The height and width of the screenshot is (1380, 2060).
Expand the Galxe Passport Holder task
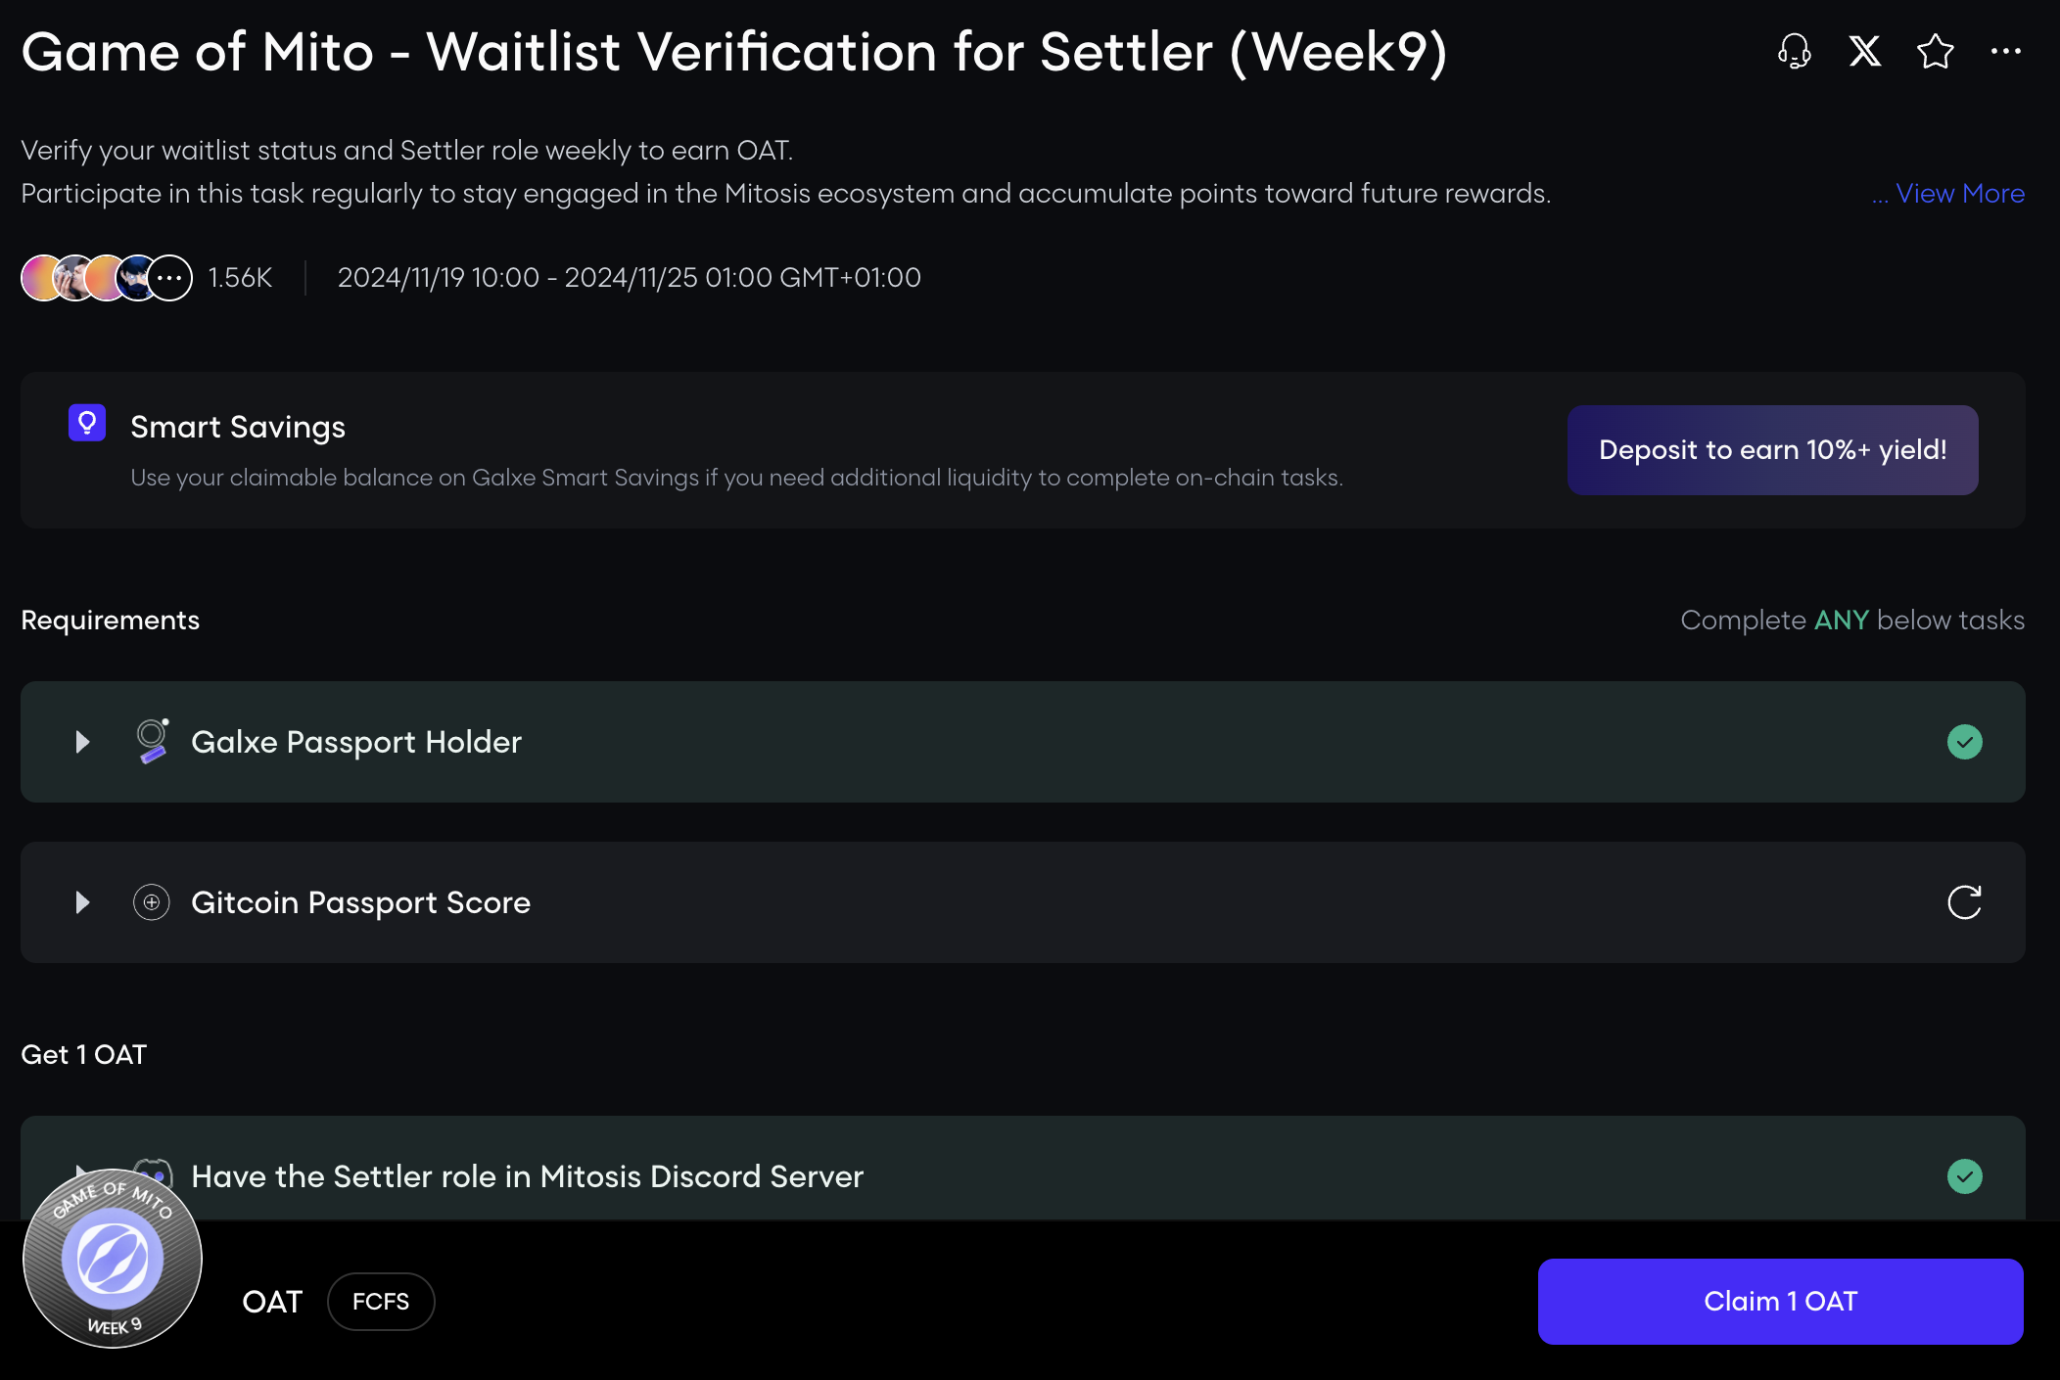tap(82, 742)
